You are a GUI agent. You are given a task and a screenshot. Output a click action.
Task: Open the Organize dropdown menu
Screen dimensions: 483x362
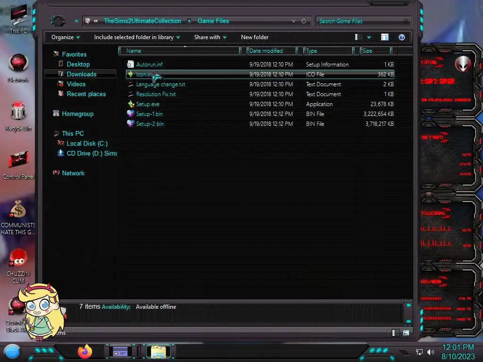[66, 37]
